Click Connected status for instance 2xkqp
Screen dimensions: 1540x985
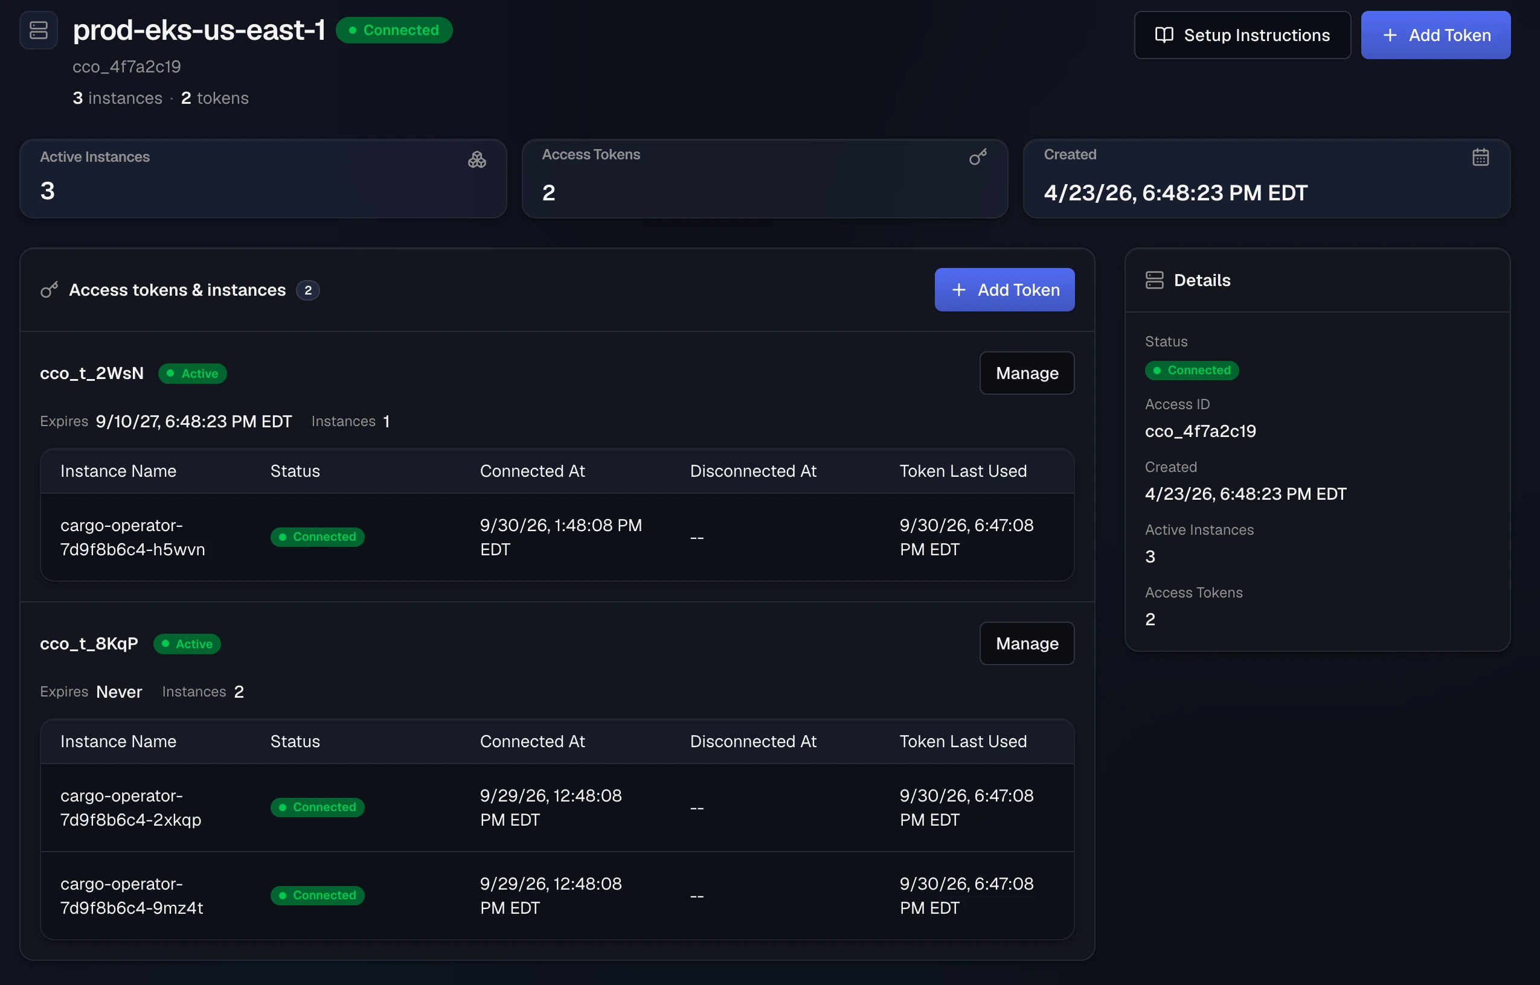(x=317, y=807)
